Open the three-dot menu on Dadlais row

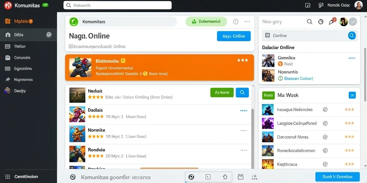pyautogui.click(x=244, y=111)
